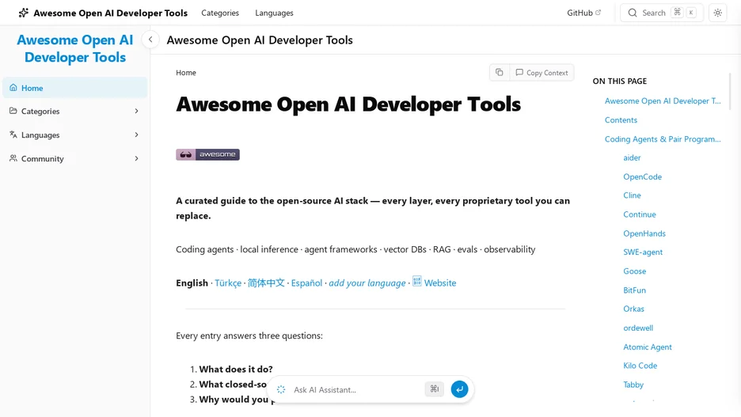Jump to SWE-agent in page outline
Viewport: 741px width, 417px height.
coord(643,252)
